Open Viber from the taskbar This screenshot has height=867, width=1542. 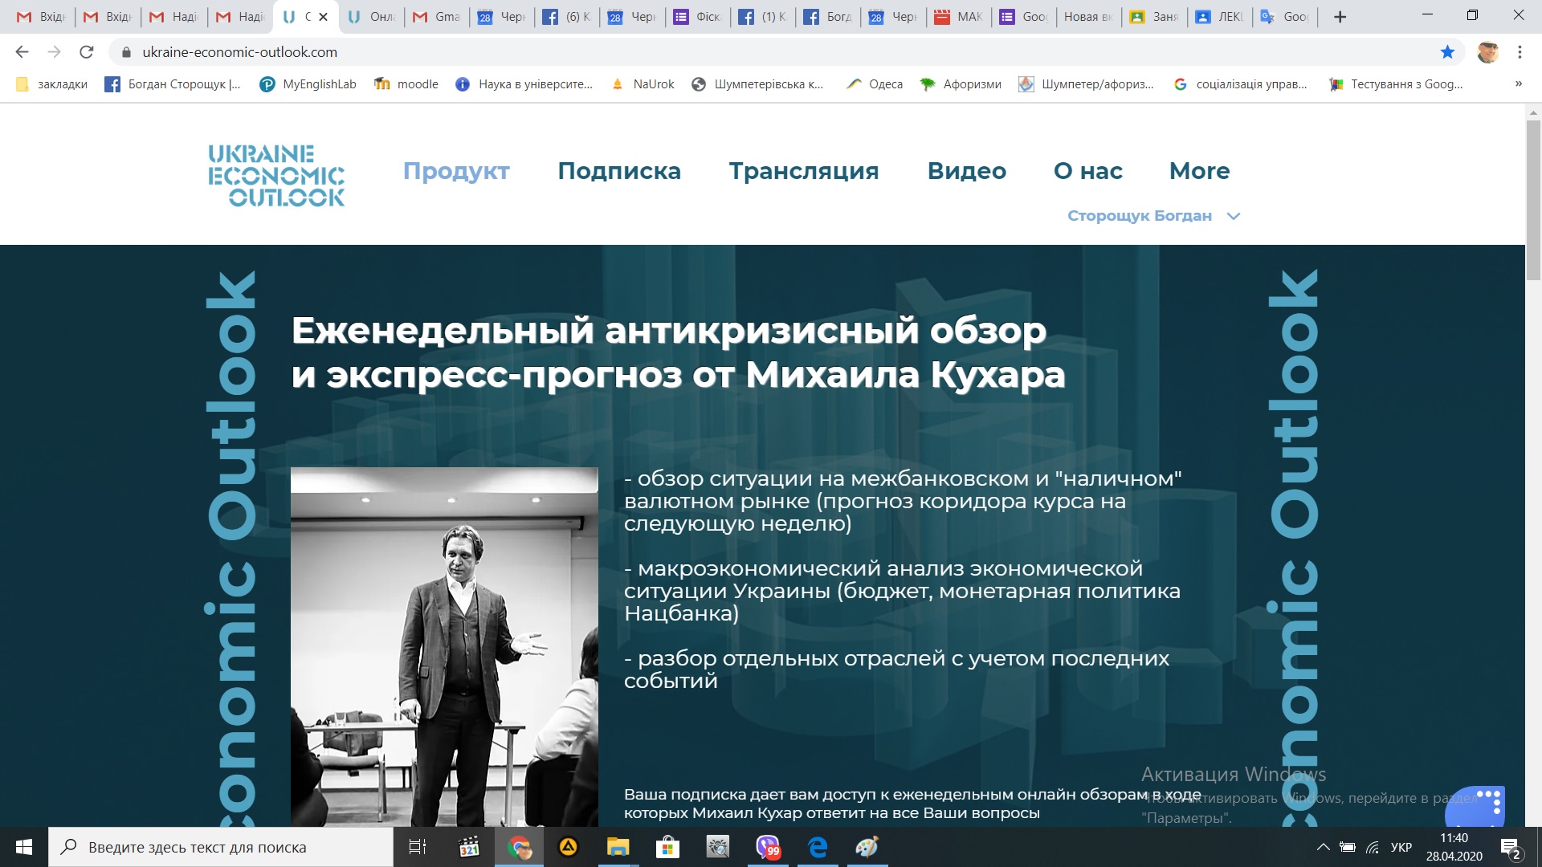(768, 847)
